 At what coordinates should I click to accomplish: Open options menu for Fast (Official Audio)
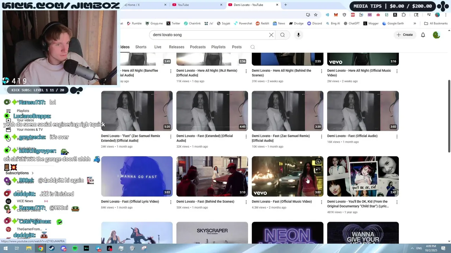397,137
